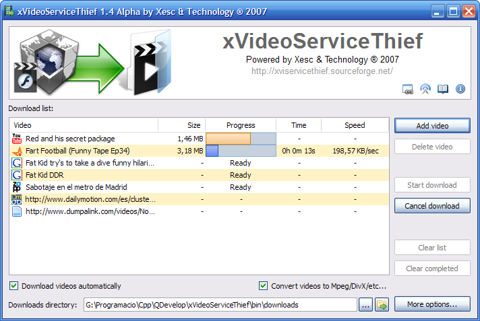Click the Add video button
Viewport: 480px width, 321px height.
(x=432, y=126)
